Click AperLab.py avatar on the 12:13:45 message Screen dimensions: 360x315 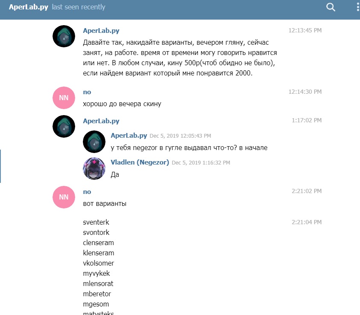[x=64, y=36]
